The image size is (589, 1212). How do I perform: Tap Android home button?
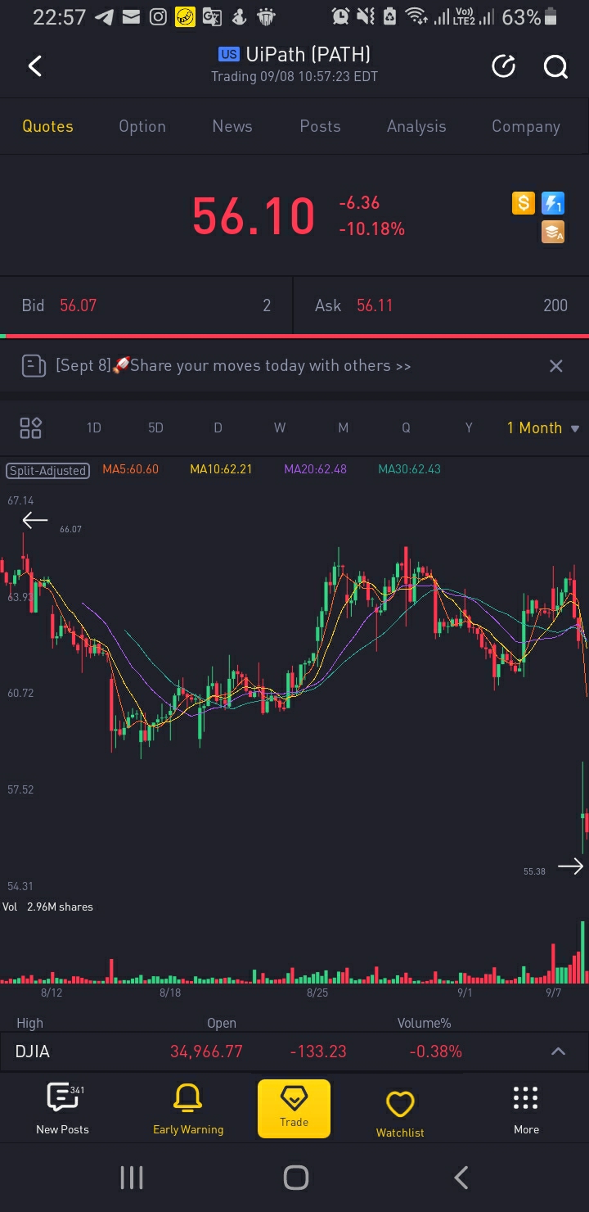(295, 1178)
